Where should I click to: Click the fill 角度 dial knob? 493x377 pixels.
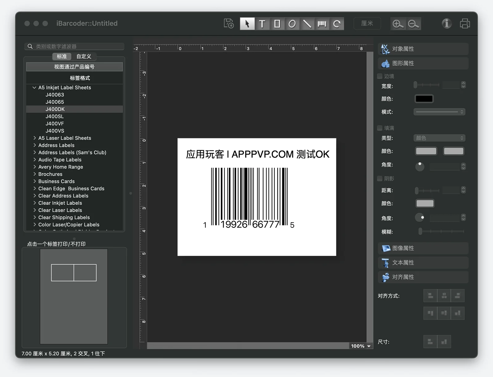coord(420,166)
